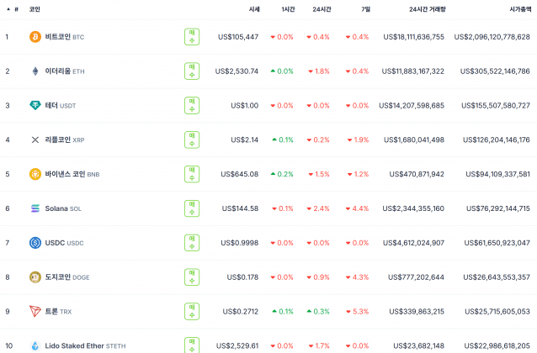Viewport: 537px width, 353px height.
Task: Click the Bitcoin coin icon
Action: tap(35, 37)
